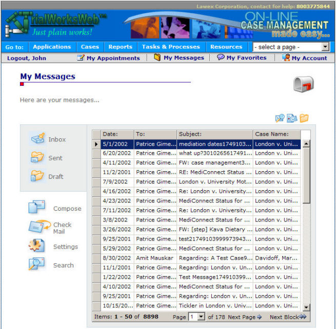336x329 pixels.
Task: Click the My Messages folder icon
Action: [157, 58]
